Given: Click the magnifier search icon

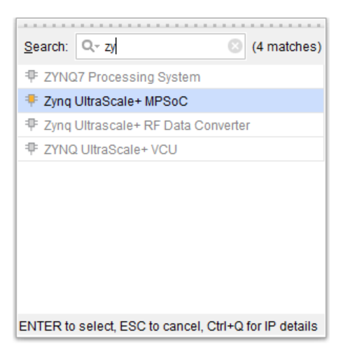Looking at the screenshot, I should 87,46.
